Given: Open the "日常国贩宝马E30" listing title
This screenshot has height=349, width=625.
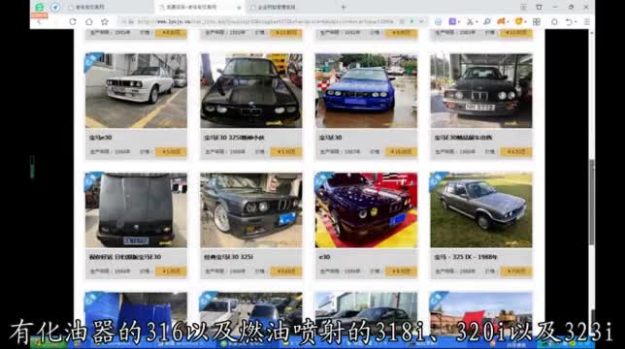Looking at the screenshot, I should (125, 257).
